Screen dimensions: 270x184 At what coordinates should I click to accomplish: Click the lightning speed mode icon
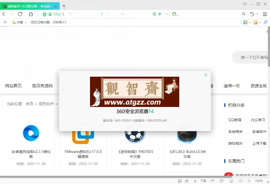pyautogui.click(x=160, y=14)
